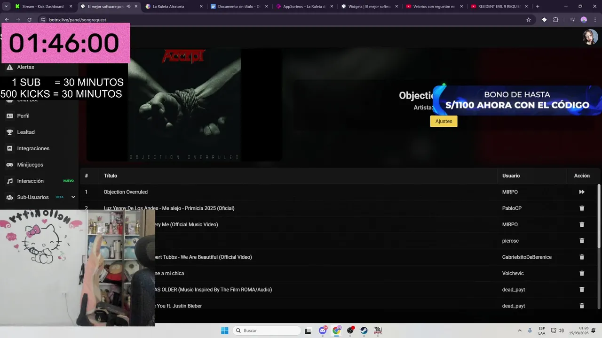Open the user avatar in top right
The image size is (602, 338).
[590, 37]
